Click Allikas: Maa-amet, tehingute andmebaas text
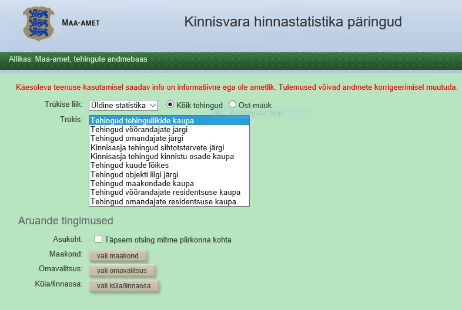 (78, 59)
